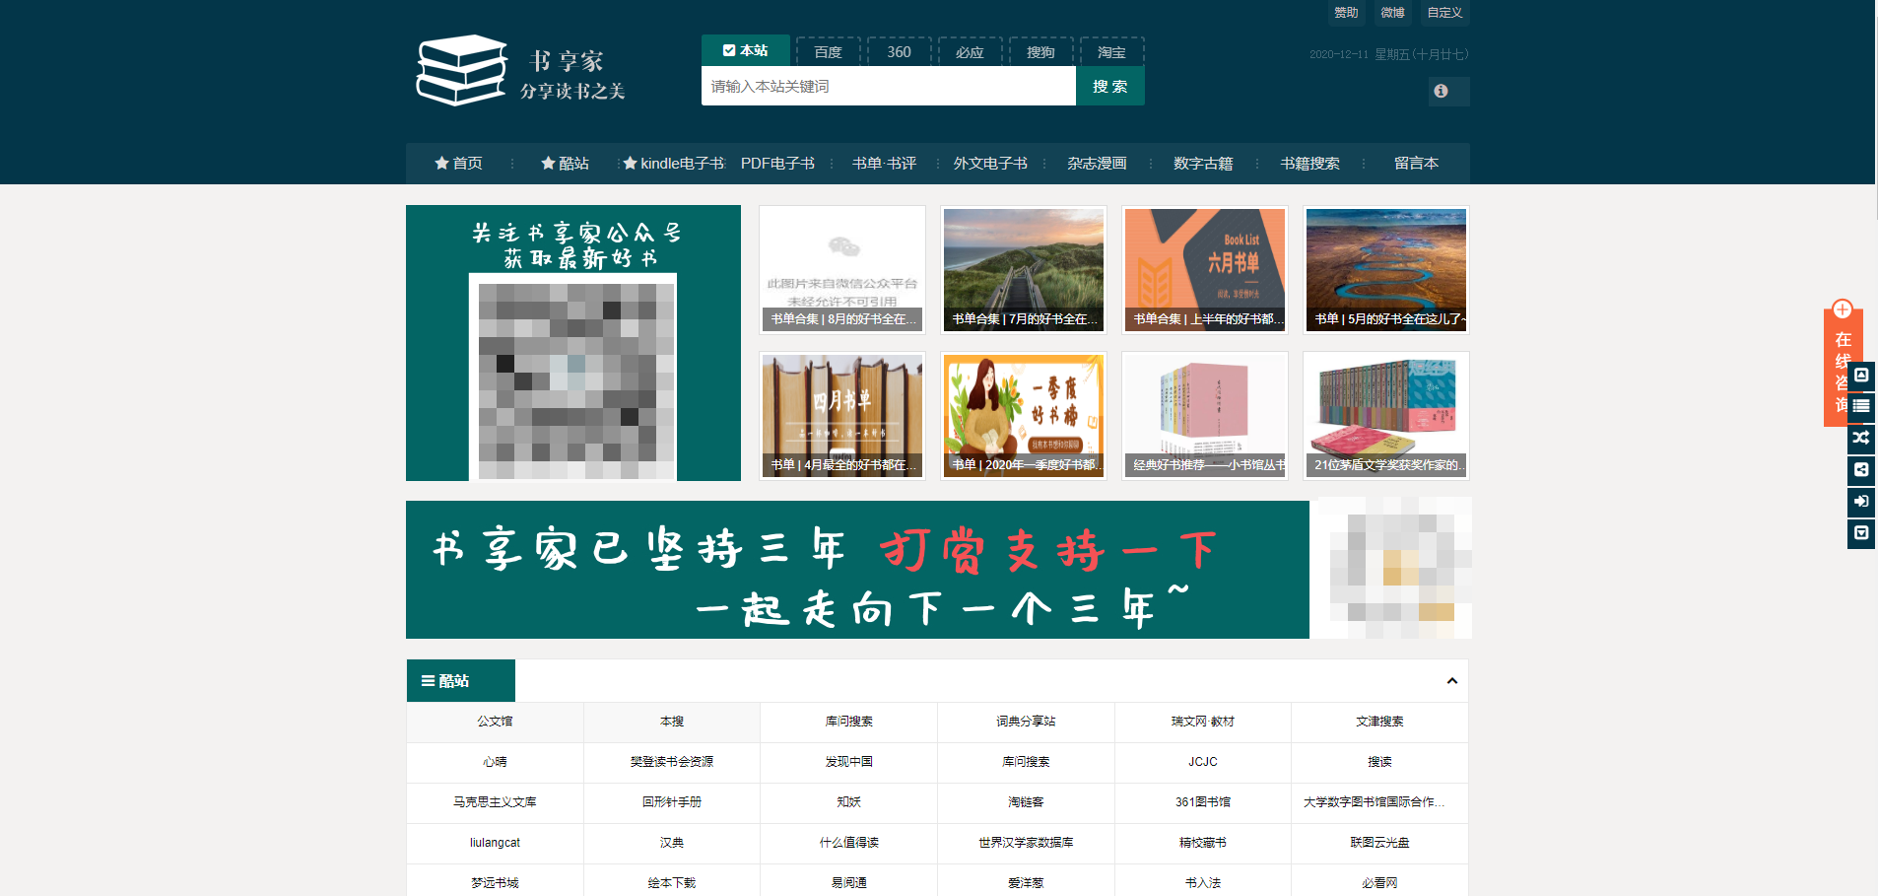Image resolution: width=1878 pixels, height=896 pixels.
Task: Select 搜狗 search tab
Action: (x=1040, y=51)
